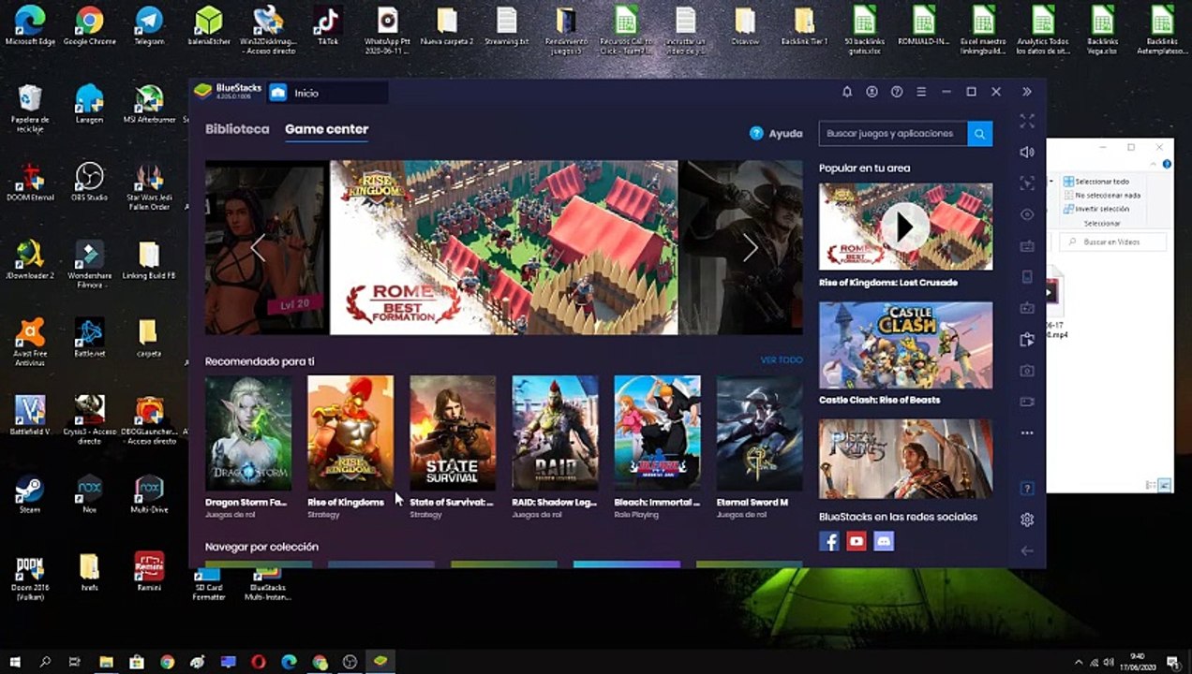The height and width of the screenshot is (674, 1192).
Task: Open the Inicio tab
Action: 327,92
